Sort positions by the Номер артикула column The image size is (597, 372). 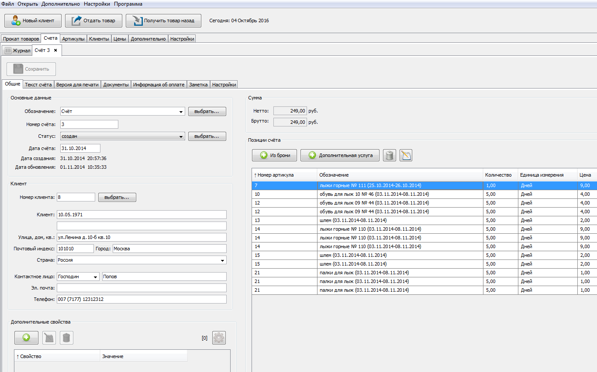[284, 175]
